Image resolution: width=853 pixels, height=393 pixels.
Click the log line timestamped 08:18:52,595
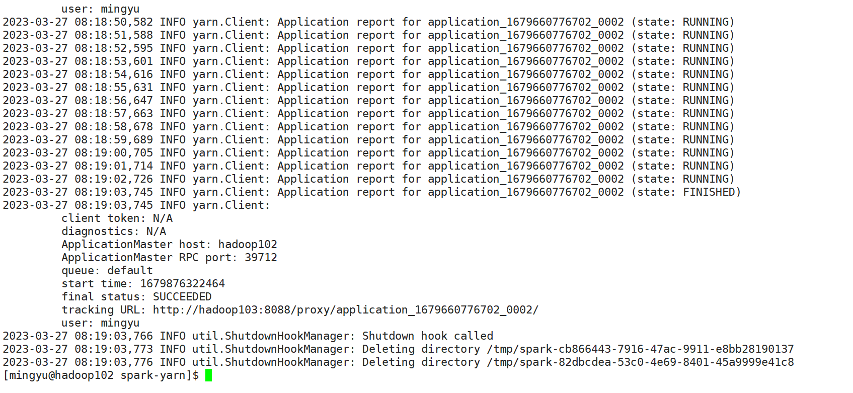click(x=368, y=48)
